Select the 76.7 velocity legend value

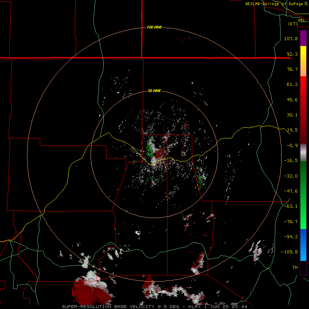click(292, 69)
